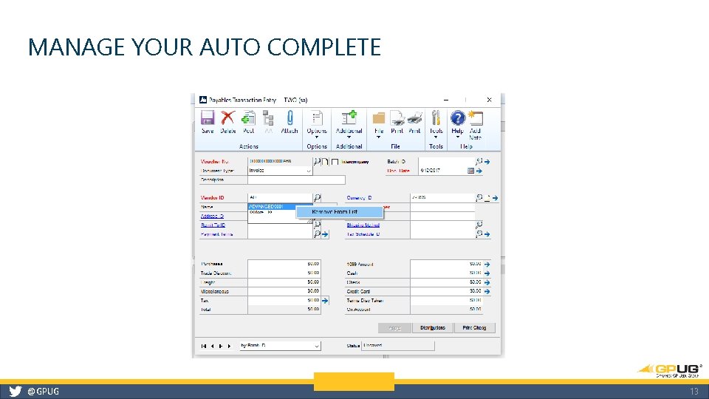Click into the Vendor ID input field
This screenshot has height=399, width=709.
280,198
